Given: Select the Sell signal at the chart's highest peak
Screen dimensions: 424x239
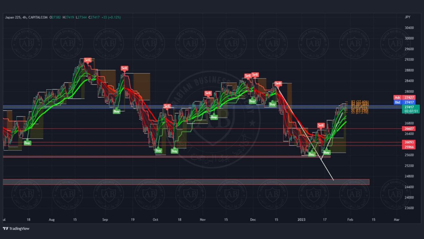Looking at the screenshot, I should pyautogui.click(x=88, y=60).
